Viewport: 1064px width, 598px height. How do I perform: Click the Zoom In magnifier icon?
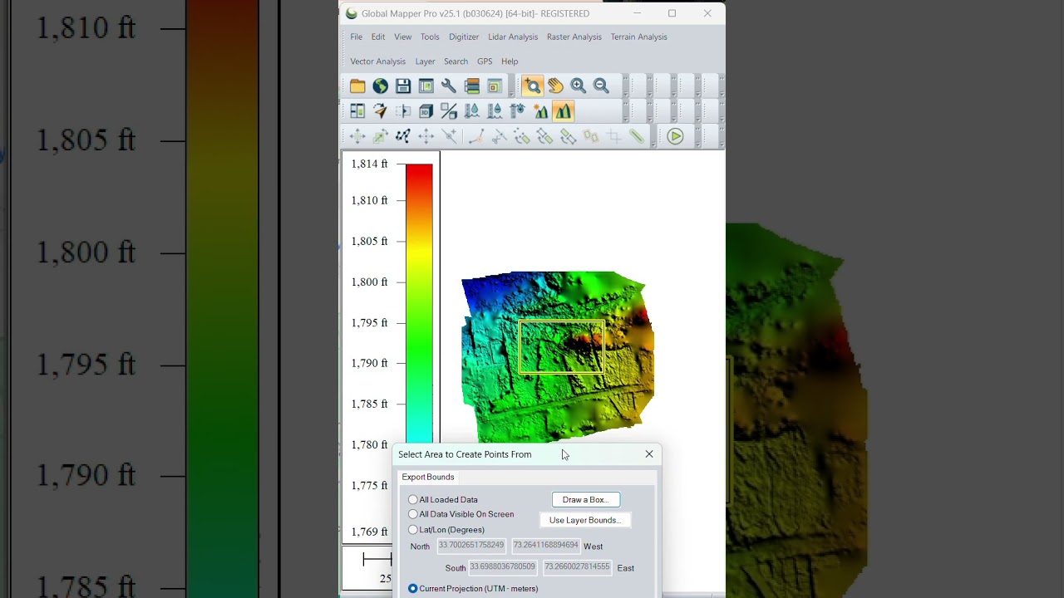click(578, 86)
